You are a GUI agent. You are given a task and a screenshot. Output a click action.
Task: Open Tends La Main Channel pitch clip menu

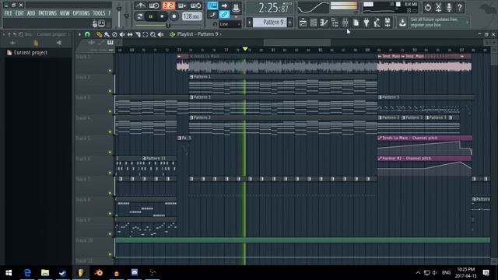pyautogui.click(x=380, y=138)
